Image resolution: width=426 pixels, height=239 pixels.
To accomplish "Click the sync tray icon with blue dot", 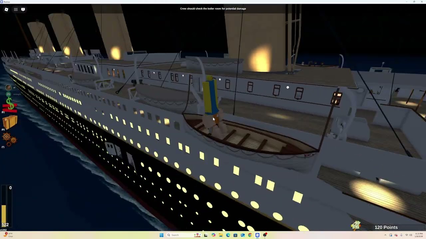I will (x=391, y=235).
